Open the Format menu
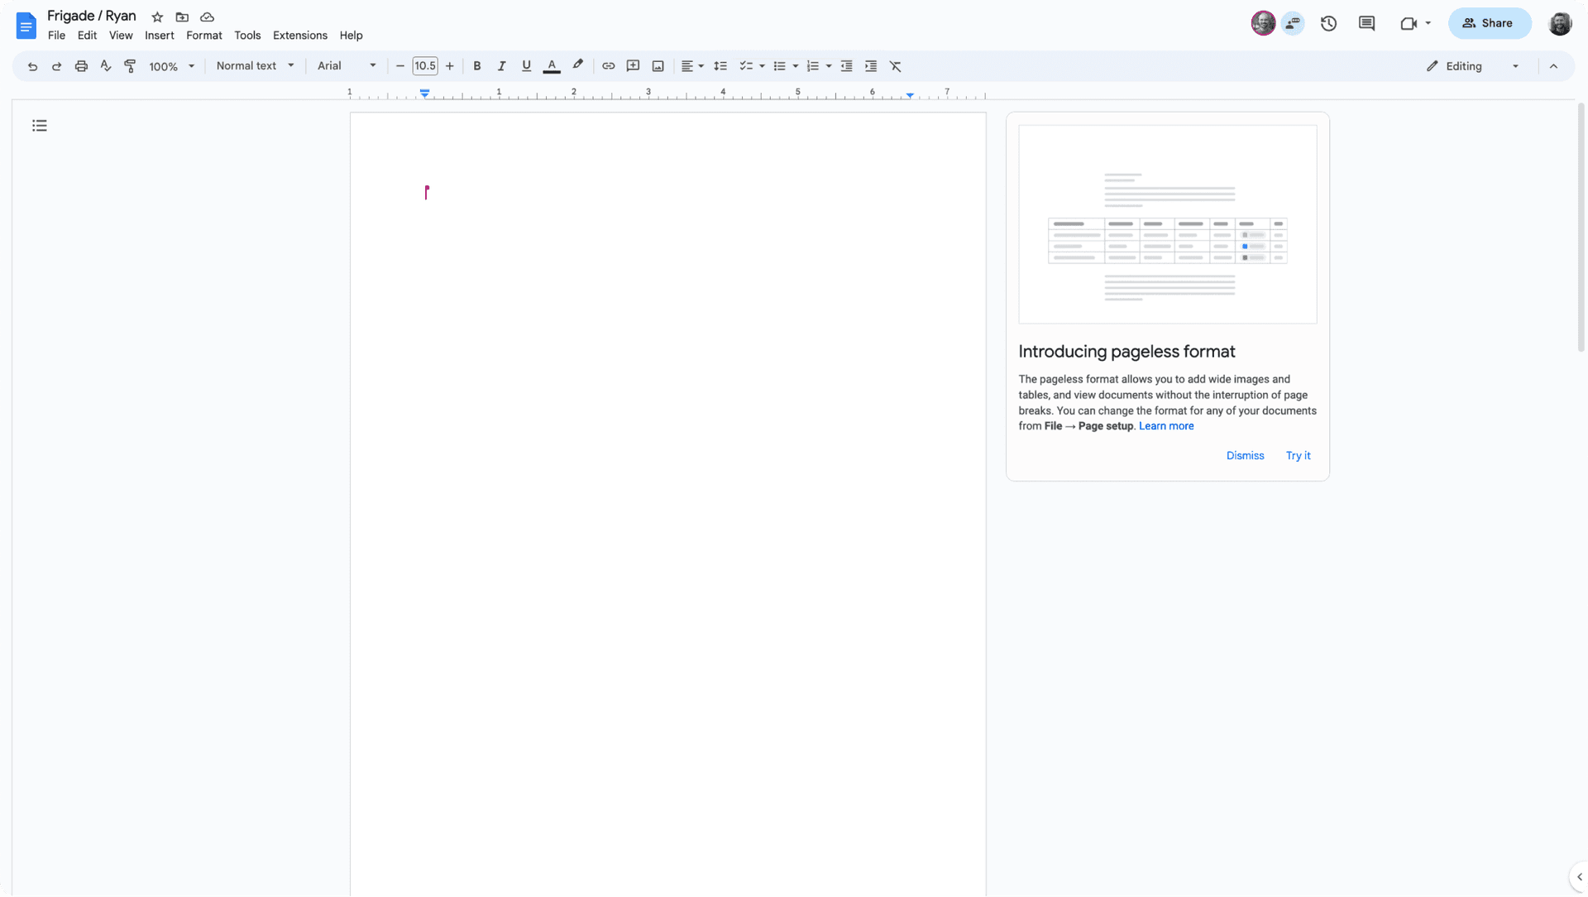Screen dimensions: 1588x897 204,36
